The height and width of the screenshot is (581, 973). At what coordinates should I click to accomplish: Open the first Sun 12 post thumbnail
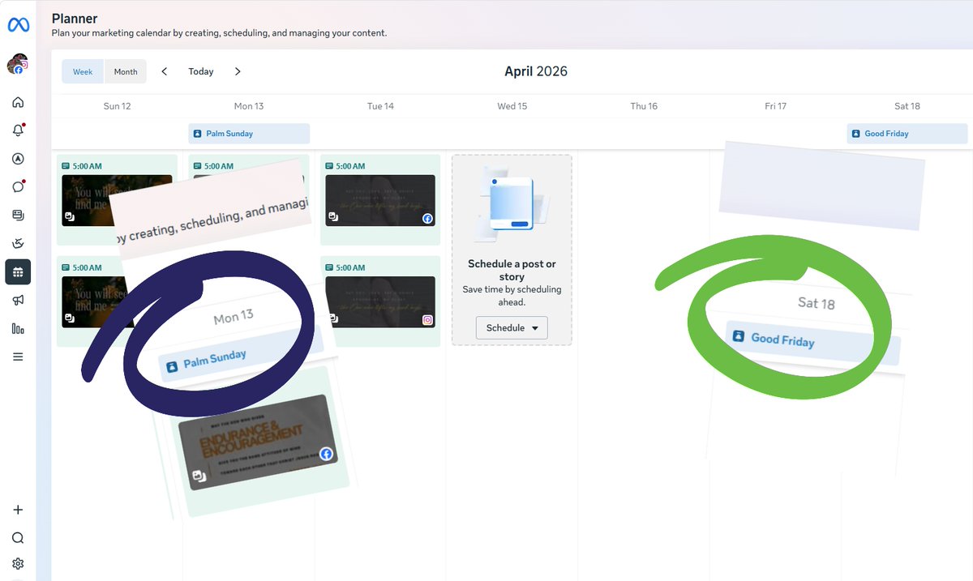click(117, 200)
